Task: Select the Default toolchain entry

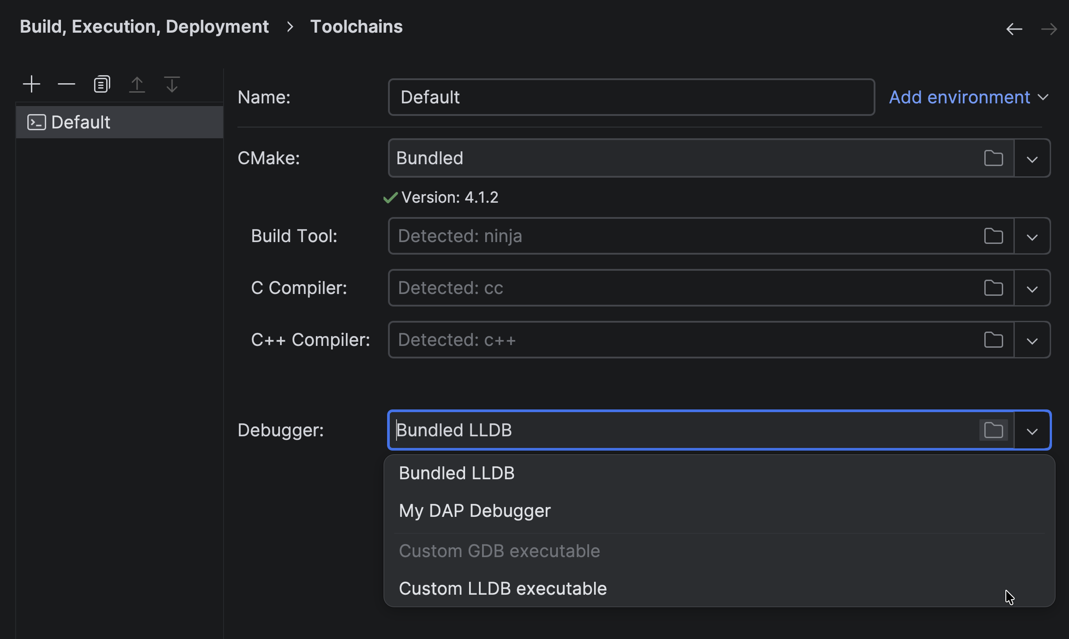Action: [81, 122]
